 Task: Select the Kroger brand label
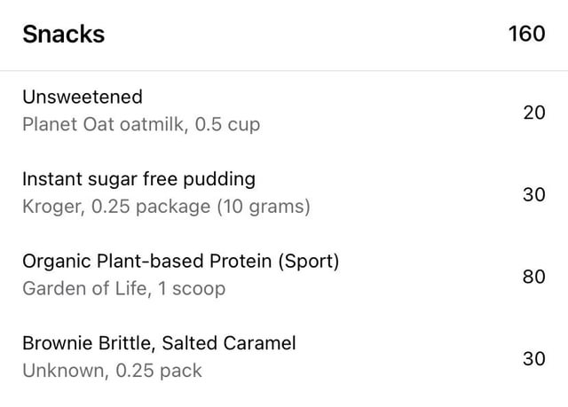click(x=53, y=207)
